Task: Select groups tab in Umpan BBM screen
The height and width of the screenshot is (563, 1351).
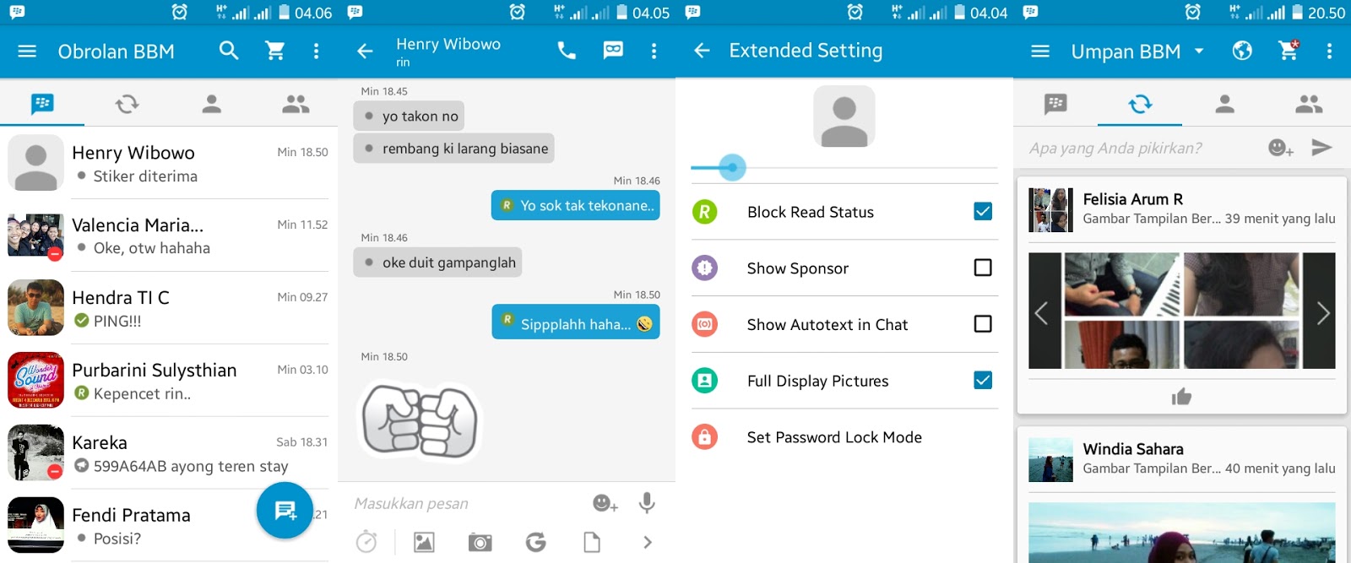Action: coord(1309,104)
